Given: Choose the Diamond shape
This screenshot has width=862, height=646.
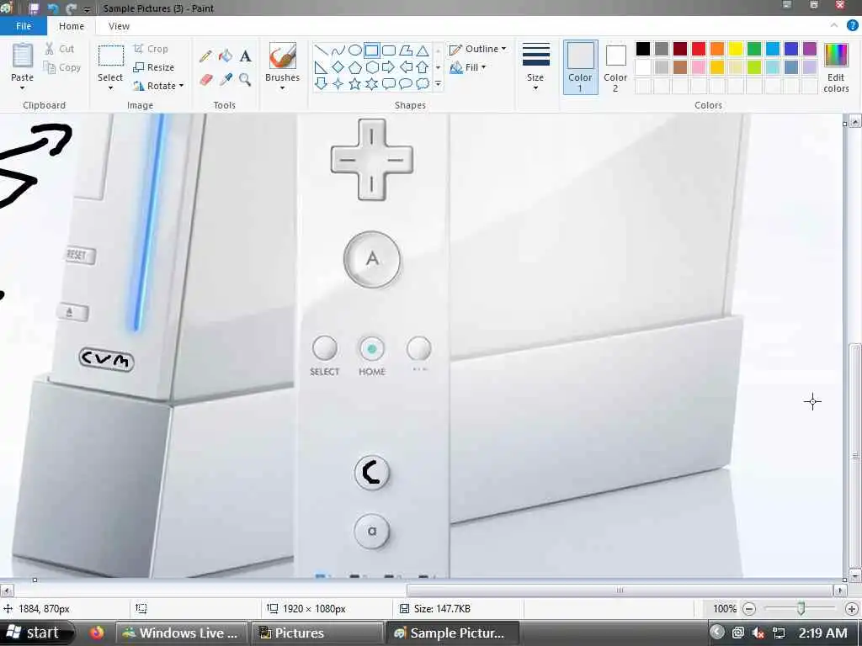Looking at the screenshot, I should (x=338, y=67).
